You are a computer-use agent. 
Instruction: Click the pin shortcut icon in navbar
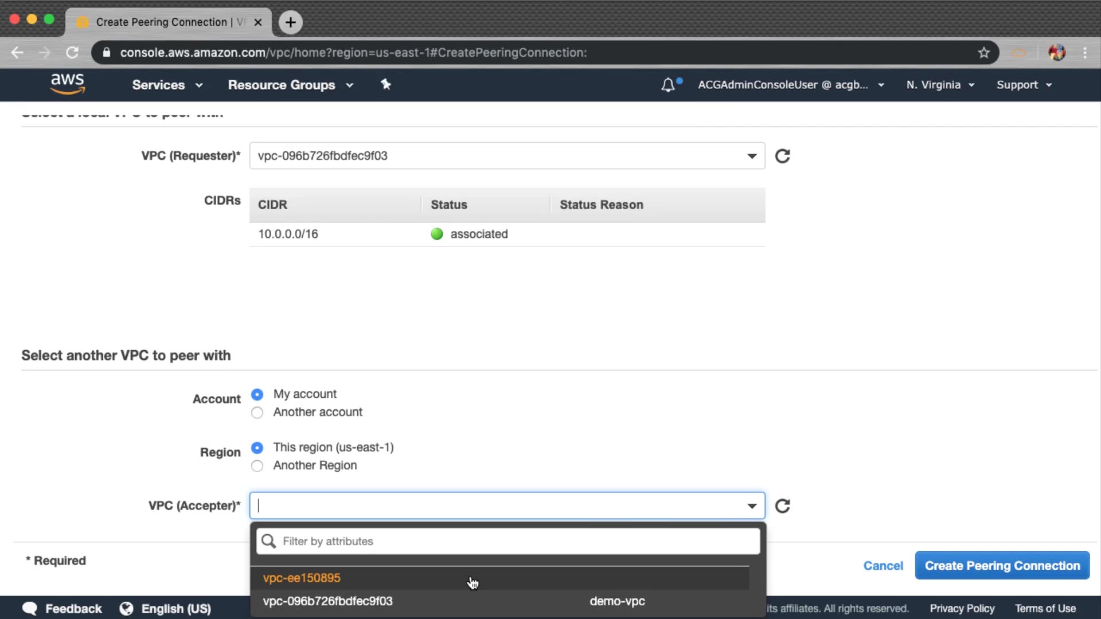[x=385, y=84]
